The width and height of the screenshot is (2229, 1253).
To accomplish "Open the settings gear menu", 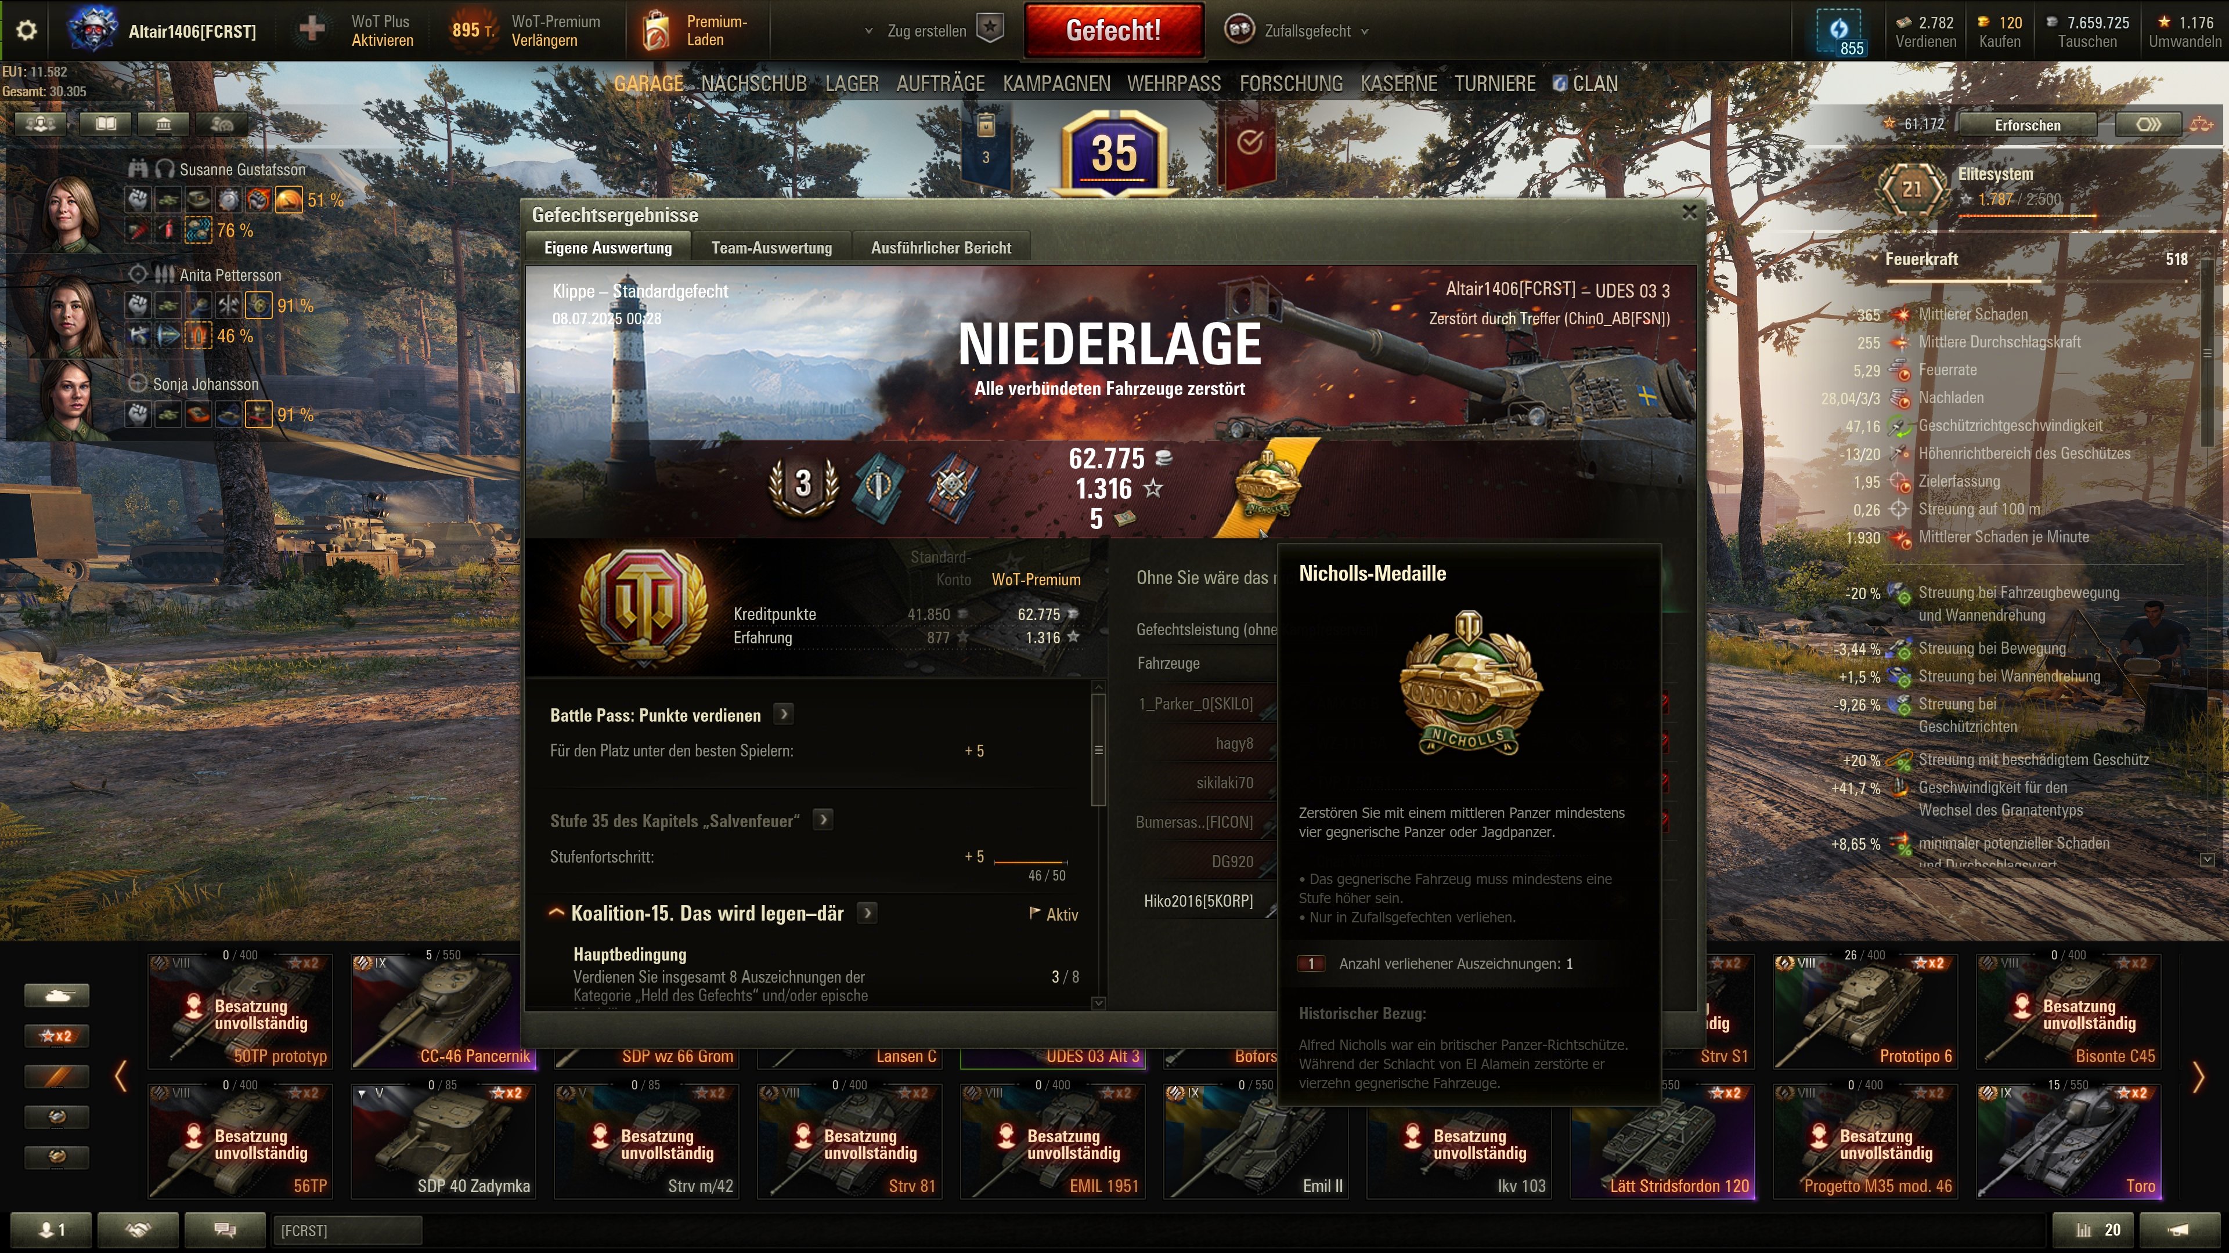I will click(27, 31).
